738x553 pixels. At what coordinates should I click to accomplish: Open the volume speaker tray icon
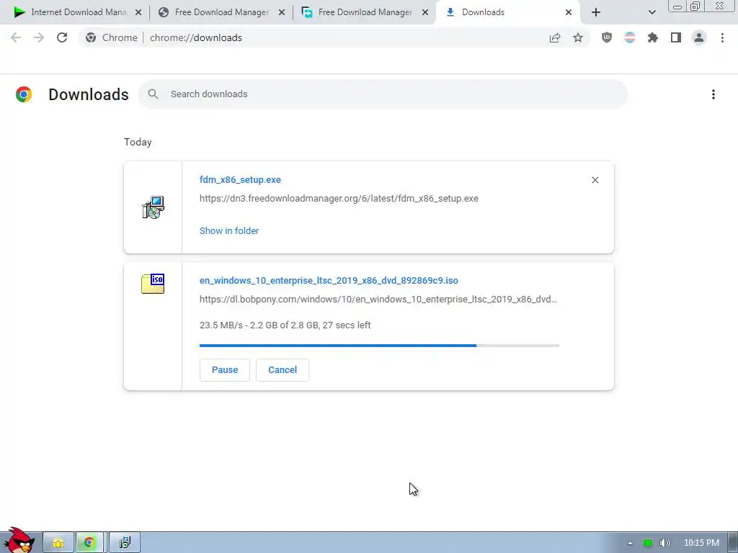pos(664,543)
